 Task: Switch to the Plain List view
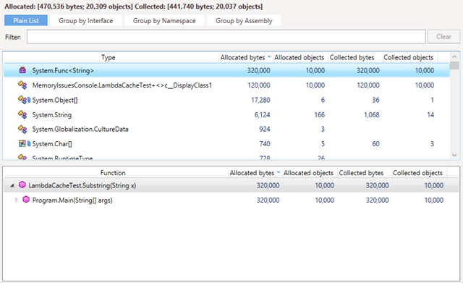coord(26,21)
